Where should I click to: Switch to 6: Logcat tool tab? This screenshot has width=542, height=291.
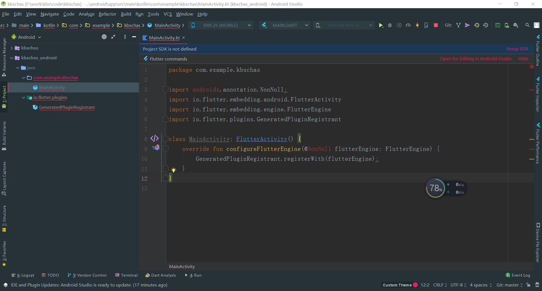(x=23, y=275)
